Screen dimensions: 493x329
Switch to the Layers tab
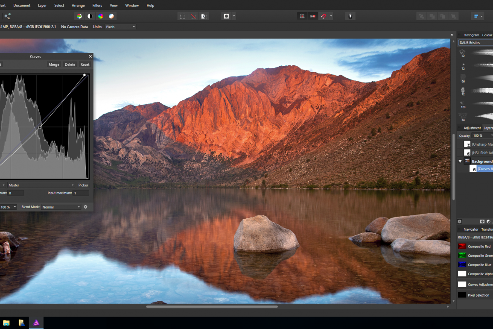488,128
